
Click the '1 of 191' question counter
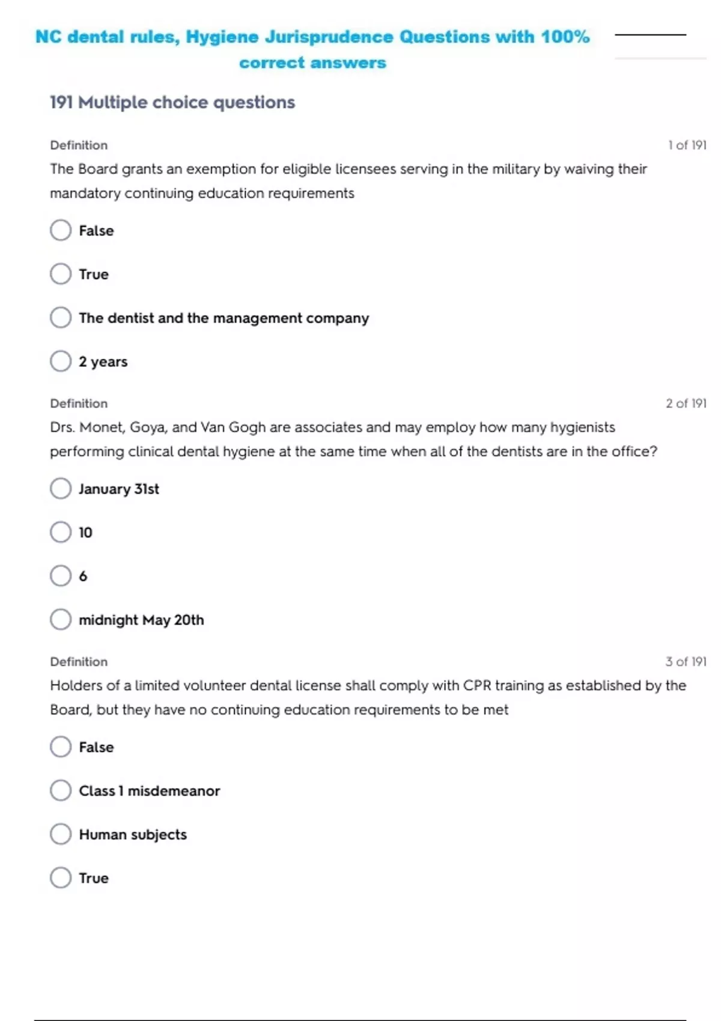(x=687, y=145)
